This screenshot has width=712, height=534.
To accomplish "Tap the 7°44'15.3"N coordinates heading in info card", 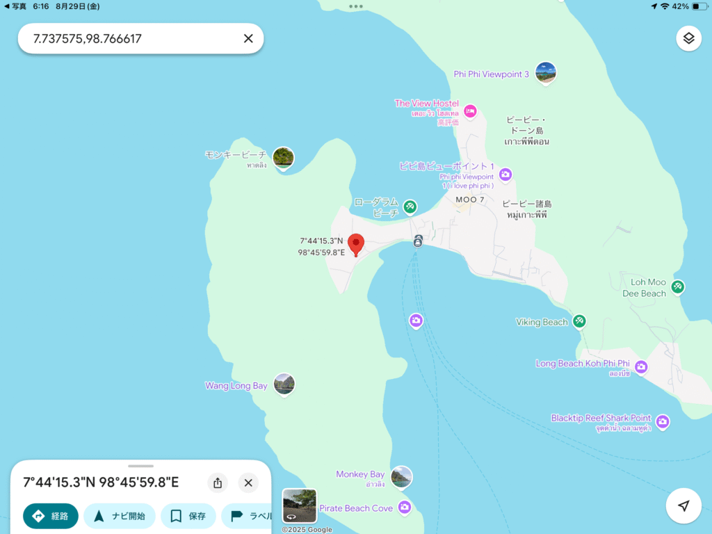I will (101, 483).
